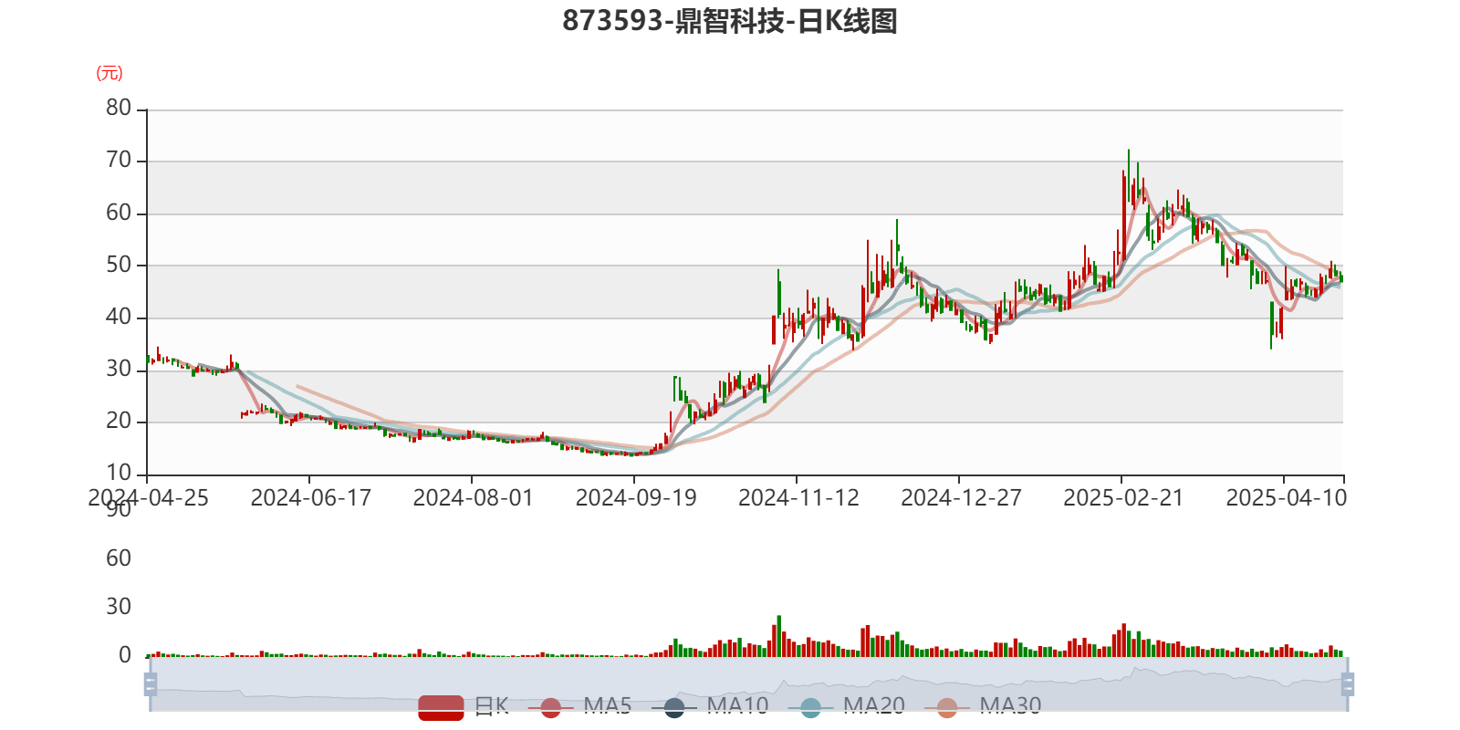
Task: Click the right handle of the zoom slider
Action: click(x=1350, y=683)
